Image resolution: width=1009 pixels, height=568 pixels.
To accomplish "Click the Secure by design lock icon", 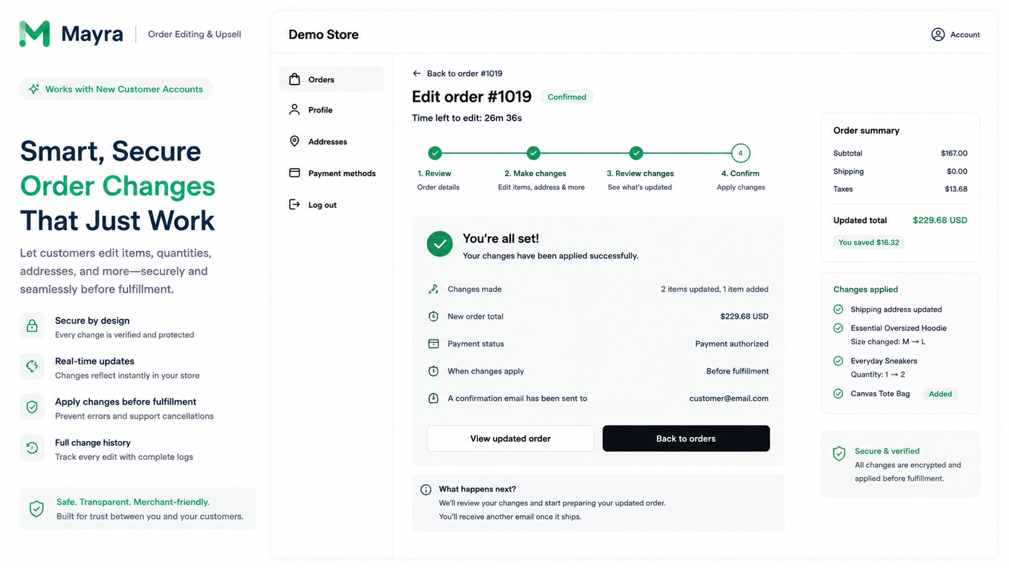I will point(32,327).
